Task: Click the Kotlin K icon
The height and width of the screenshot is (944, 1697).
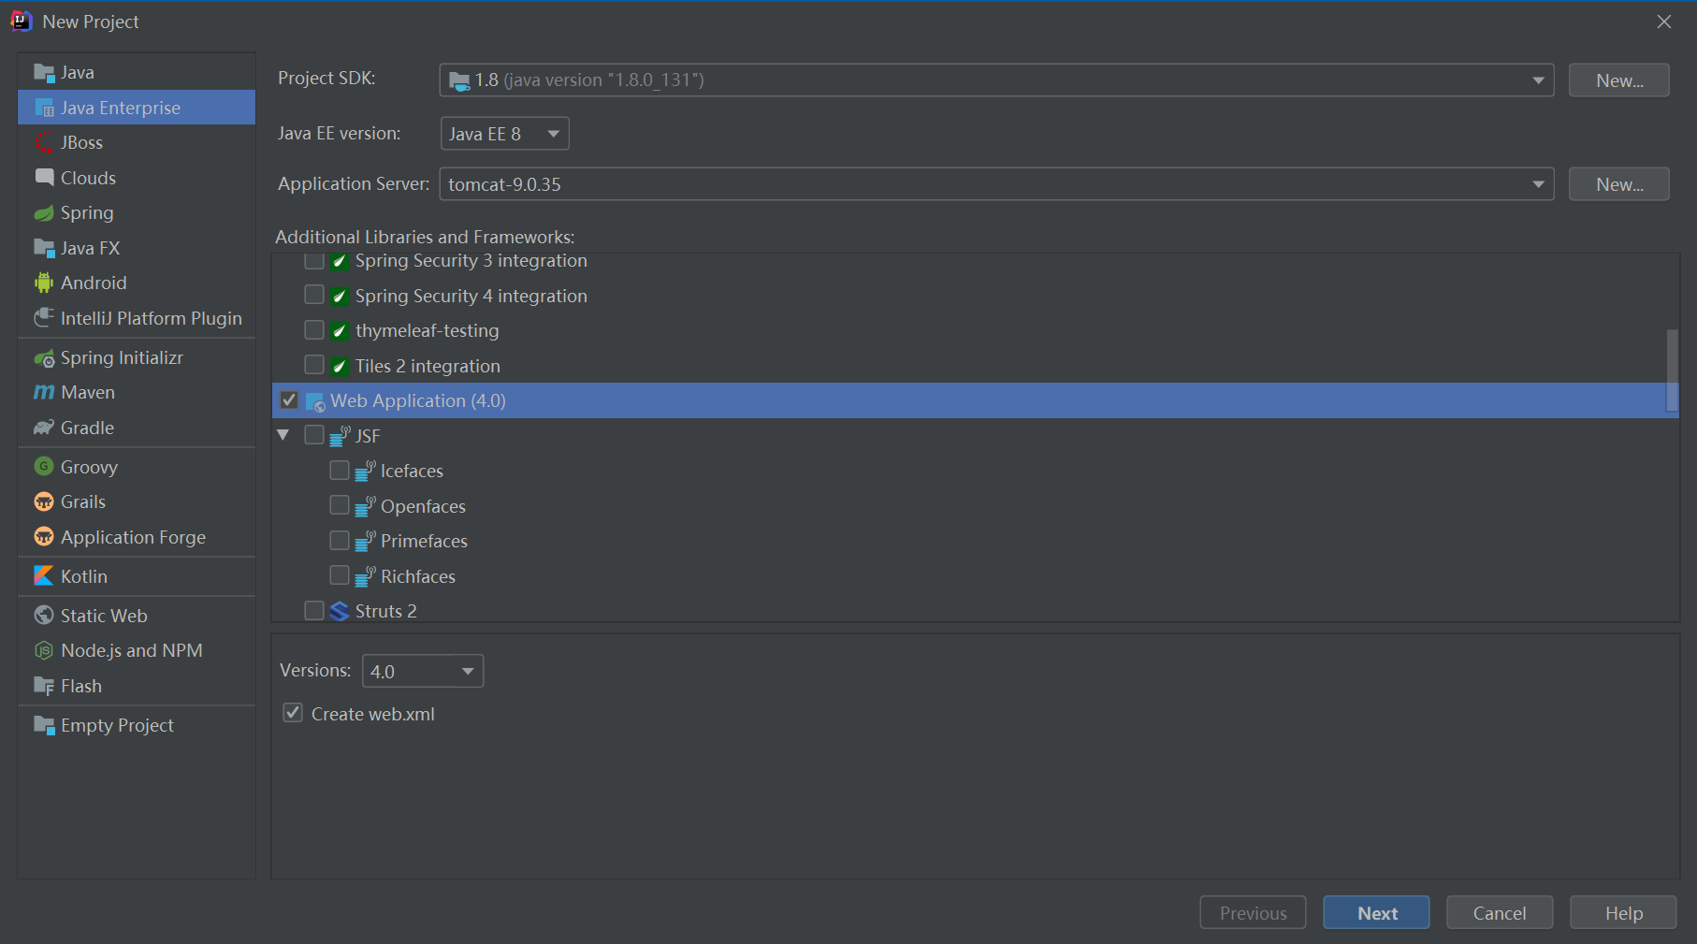Action: (44, 576)
